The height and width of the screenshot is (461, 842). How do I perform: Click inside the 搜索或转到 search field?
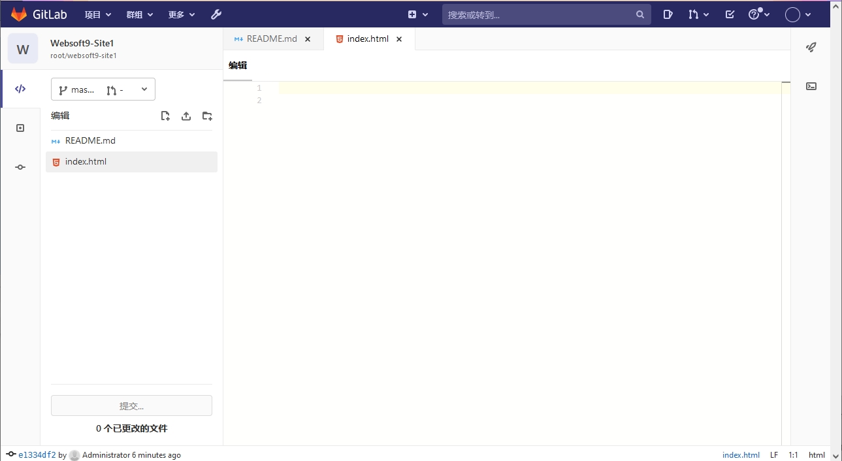(539, 14)
